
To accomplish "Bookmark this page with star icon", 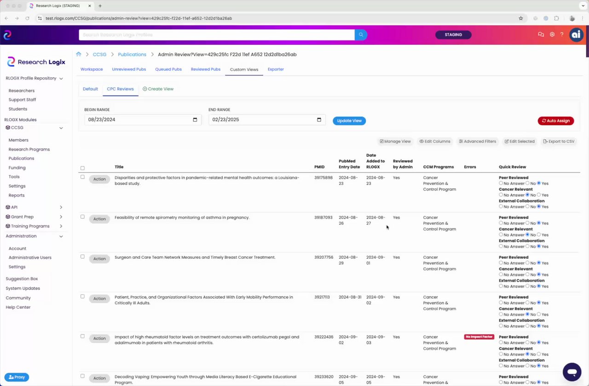I will tap(521, 18).
